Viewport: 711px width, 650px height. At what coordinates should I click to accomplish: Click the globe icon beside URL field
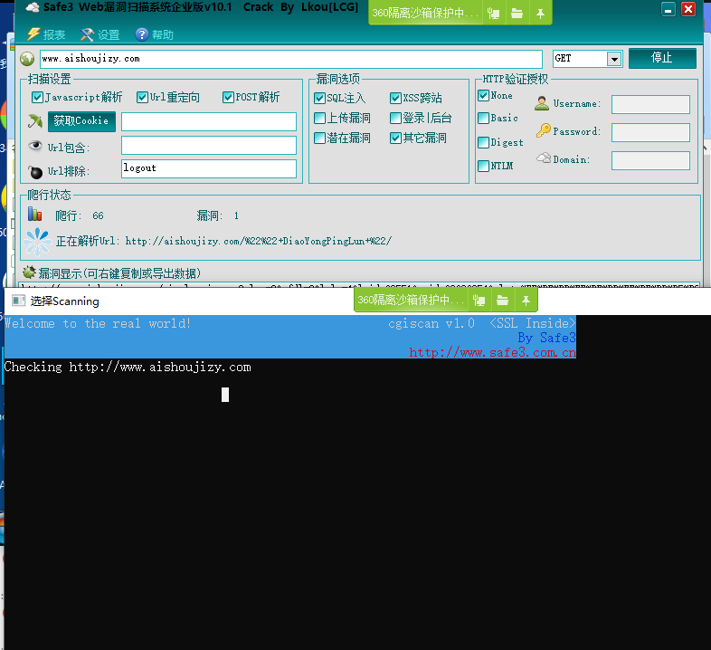click(x=27, y=59)
